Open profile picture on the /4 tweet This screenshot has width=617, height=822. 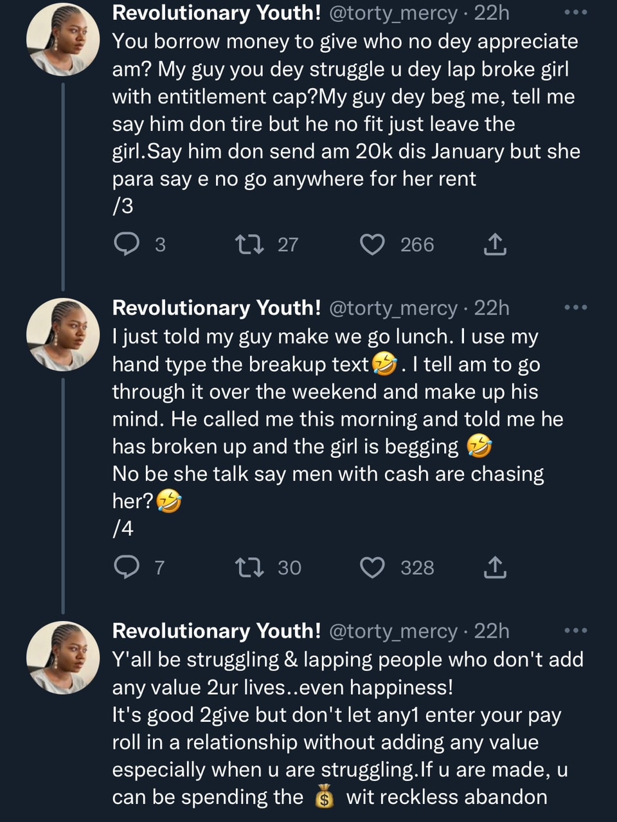63,335
